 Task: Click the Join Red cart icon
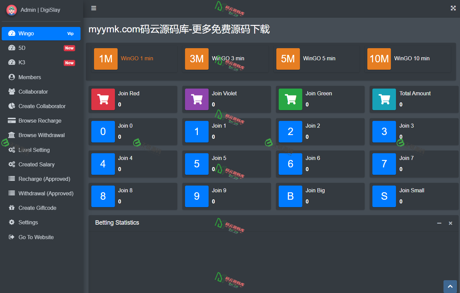103,99
